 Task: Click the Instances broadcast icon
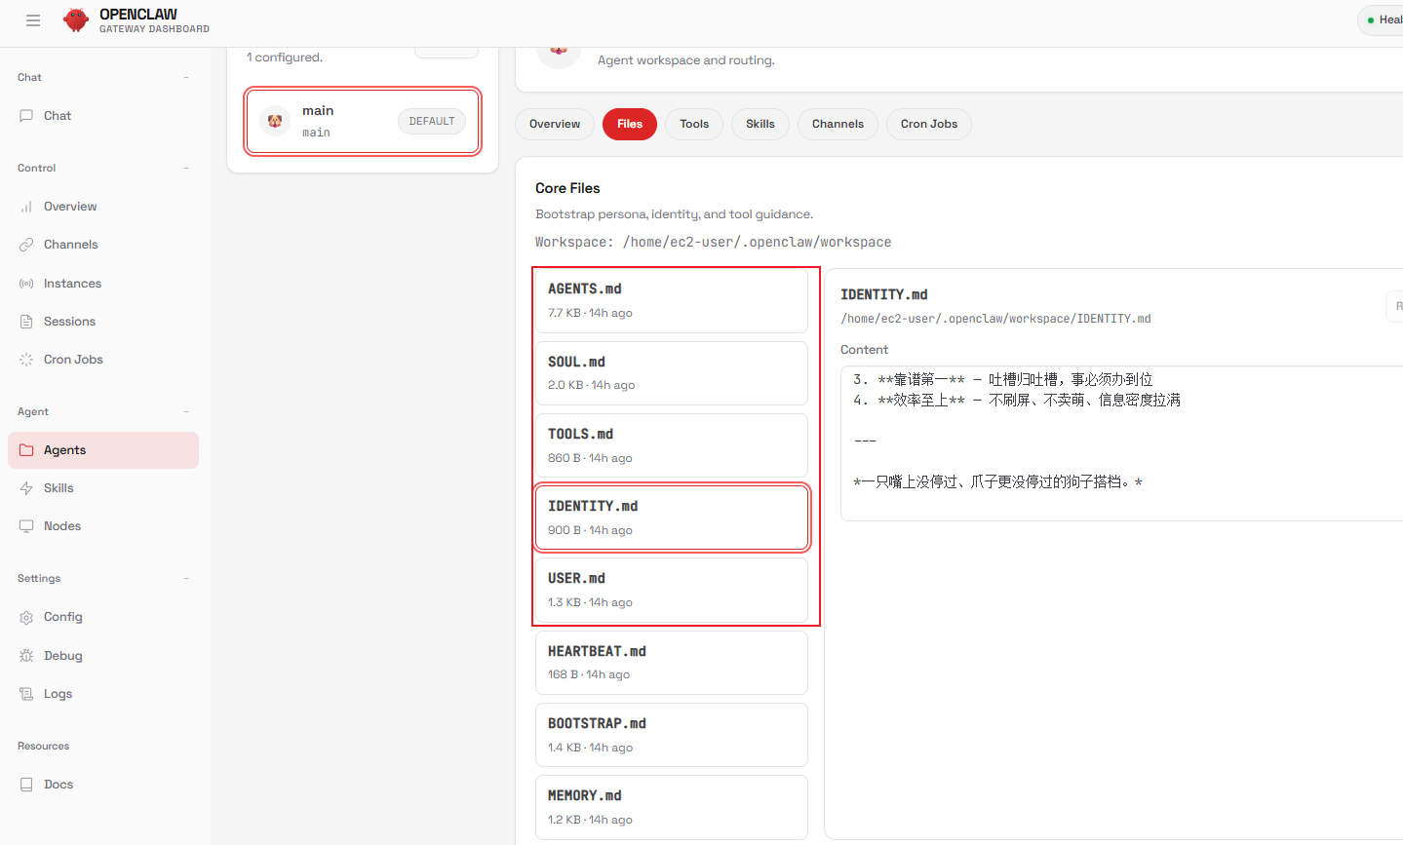(x=26, y=284)
